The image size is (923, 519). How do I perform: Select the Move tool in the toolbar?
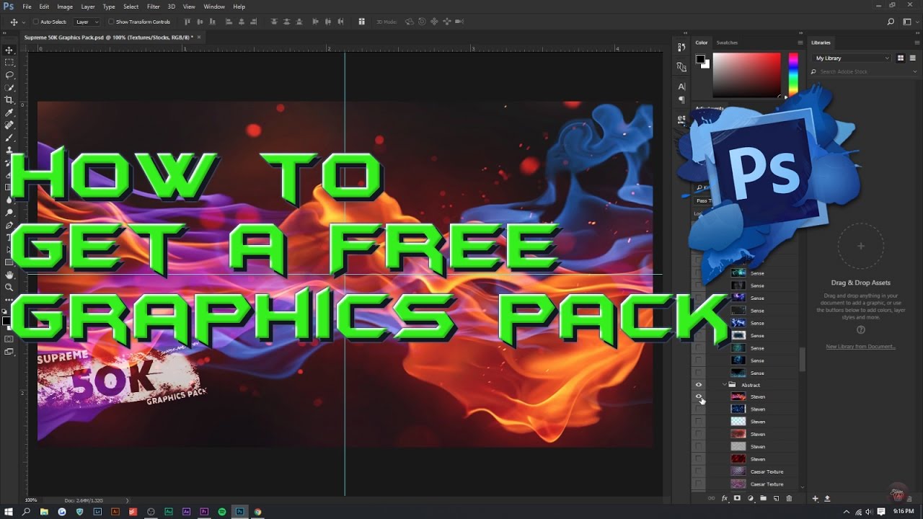click(9, 50)
